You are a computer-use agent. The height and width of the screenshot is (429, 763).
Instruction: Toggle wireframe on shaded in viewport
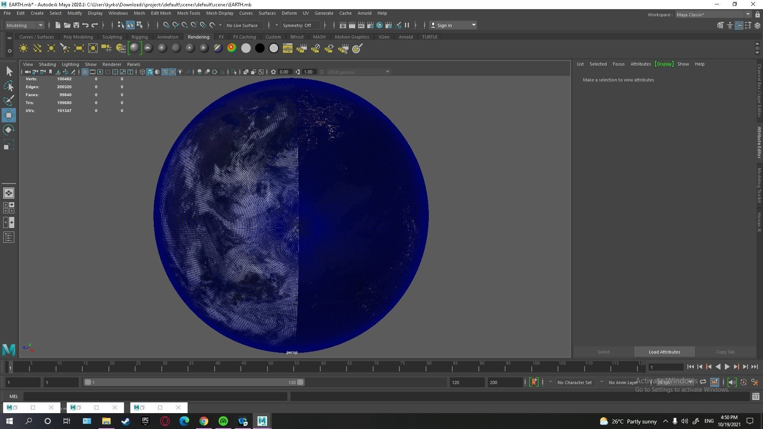[x=165, y=72]
